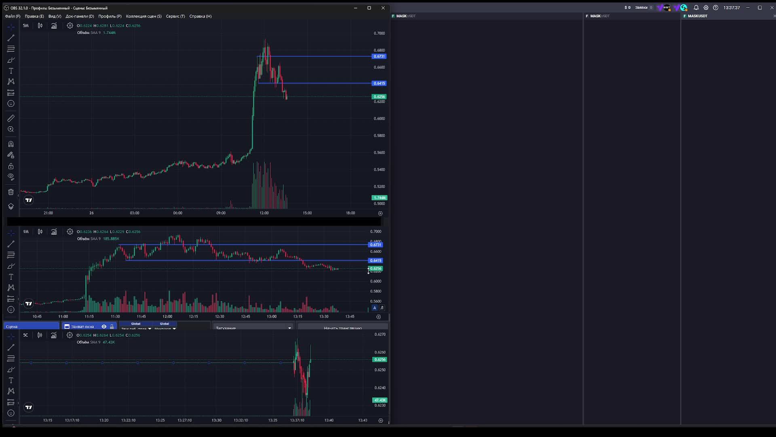
Task: Open the Файл (F) menu
Action: (13, 16)
